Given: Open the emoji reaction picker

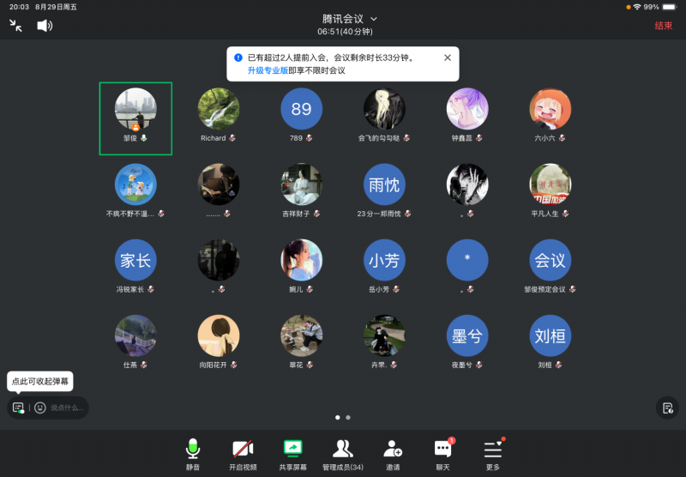Looking at the screenshot, I should pos(40,408).
